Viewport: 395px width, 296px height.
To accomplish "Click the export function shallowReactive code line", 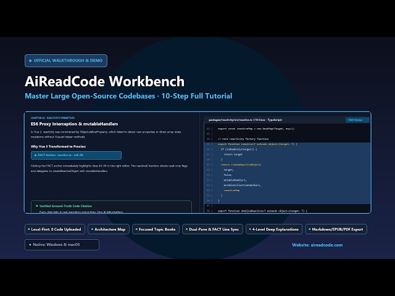I will (x=262, y=211).
